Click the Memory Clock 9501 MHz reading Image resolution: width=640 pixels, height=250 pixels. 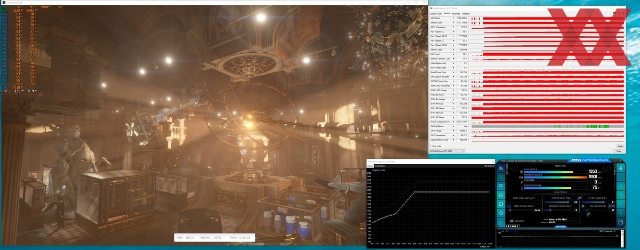[x=593, y=177]
